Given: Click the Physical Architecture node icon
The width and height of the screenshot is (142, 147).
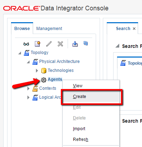Looking at the screenshot, I should (x=35, y=62).
